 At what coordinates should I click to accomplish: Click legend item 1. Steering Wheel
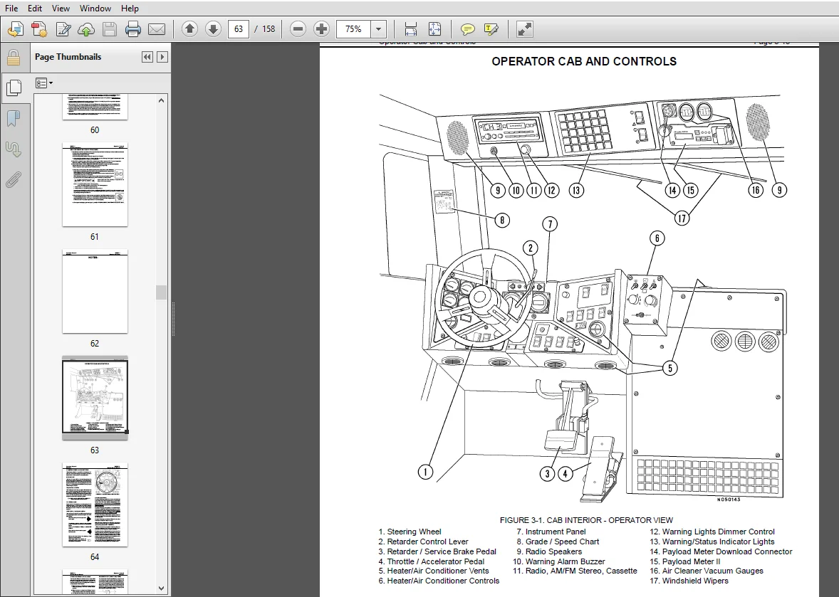pos(410,532)
